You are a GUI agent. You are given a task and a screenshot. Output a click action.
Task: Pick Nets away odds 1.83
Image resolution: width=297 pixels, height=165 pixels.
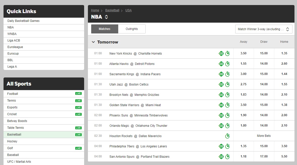[244, 95]
